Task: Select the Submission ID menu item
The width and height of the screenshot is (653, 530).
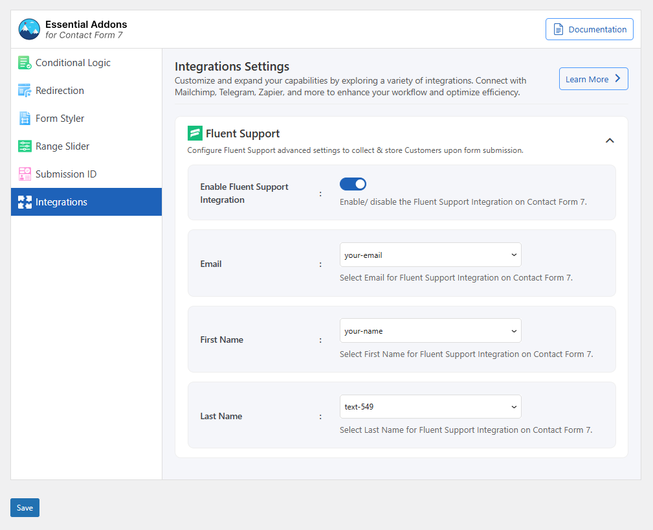Action: coord(86,174)
